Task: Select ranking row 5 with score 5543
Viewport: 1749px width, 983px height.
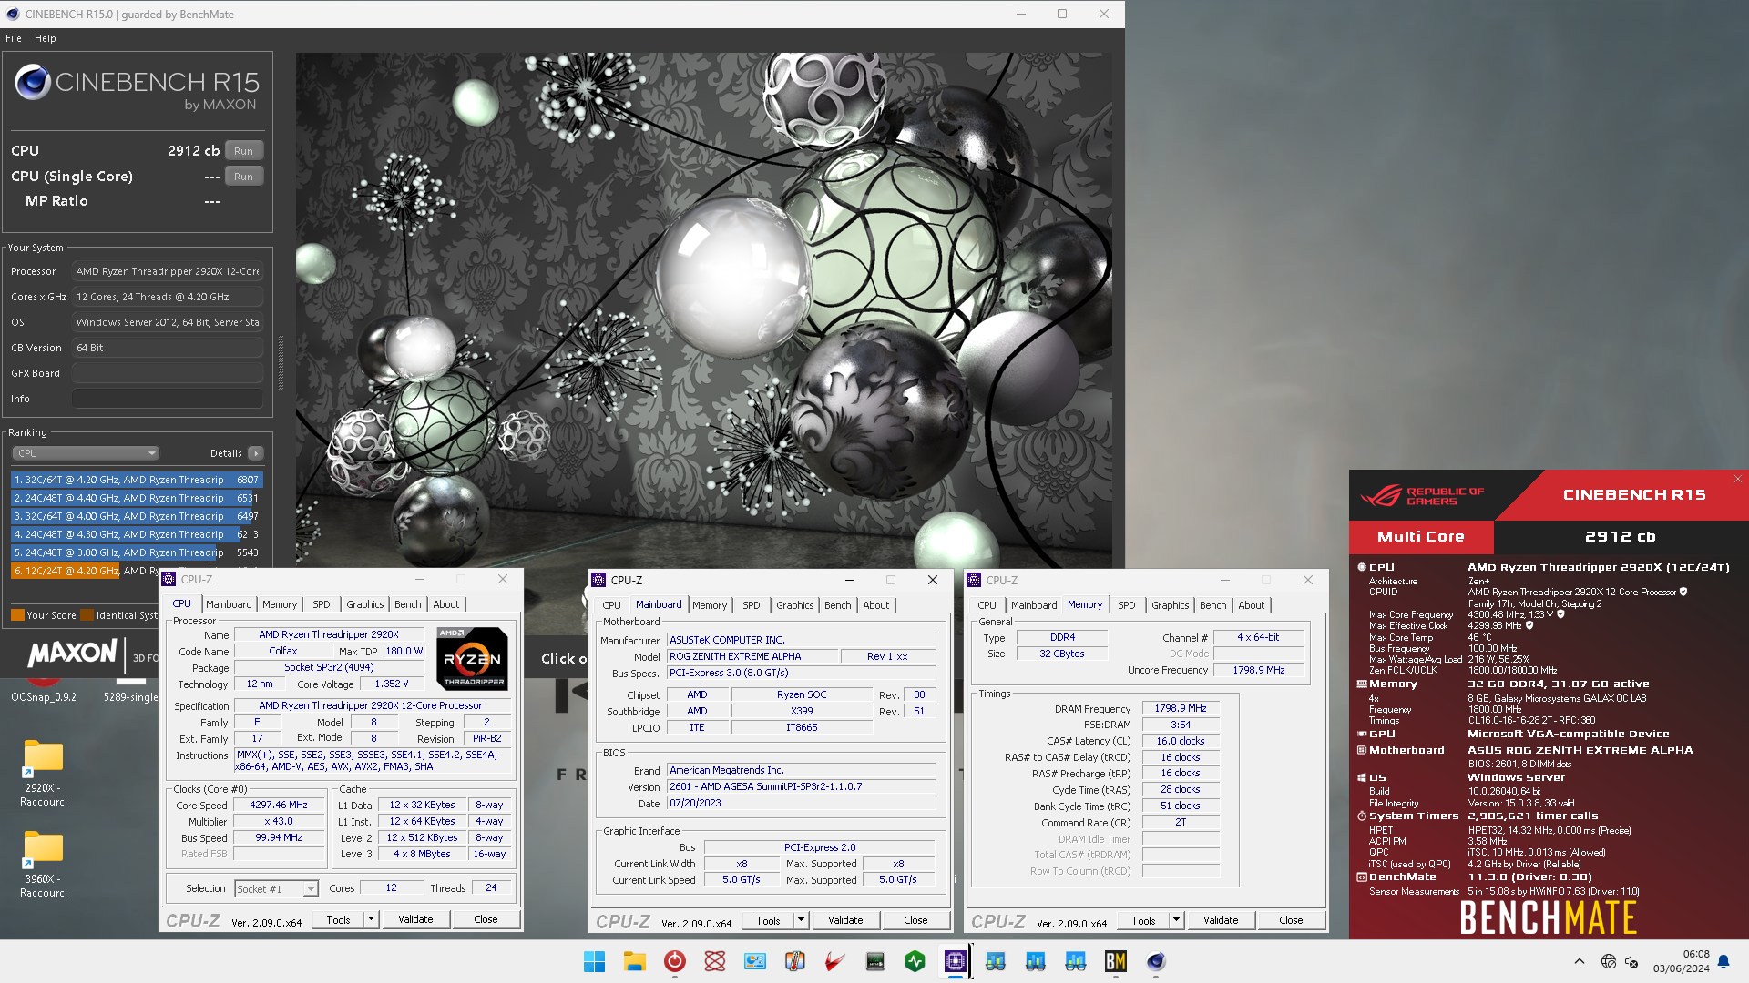Action: [x=137, y=552]
